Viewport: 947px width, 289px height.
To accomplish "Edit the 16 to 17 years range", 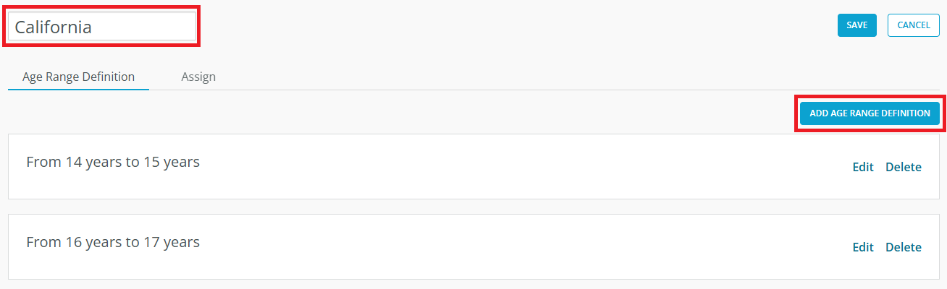I will pyautogui.click(x=863, y=247).
